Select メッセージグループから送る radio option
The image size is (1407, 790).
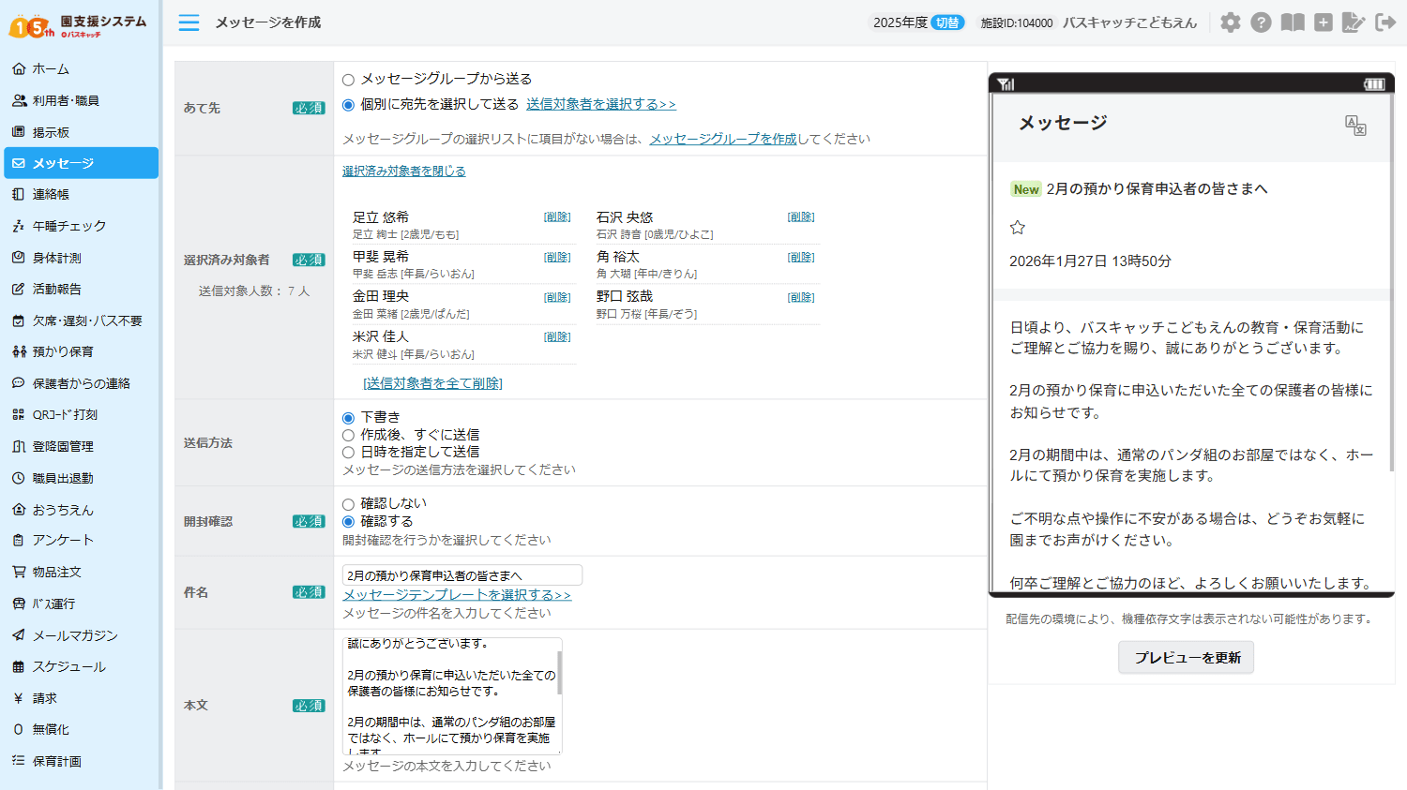point(348,80)
